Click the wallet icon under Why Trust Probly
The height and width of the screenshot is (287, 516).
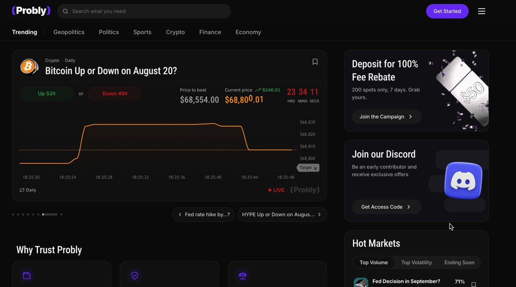coord(27,275)
